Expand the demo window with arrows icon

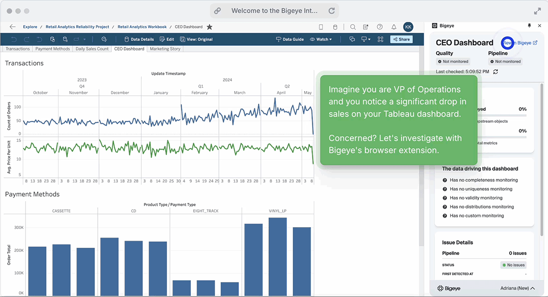point(537,11)
